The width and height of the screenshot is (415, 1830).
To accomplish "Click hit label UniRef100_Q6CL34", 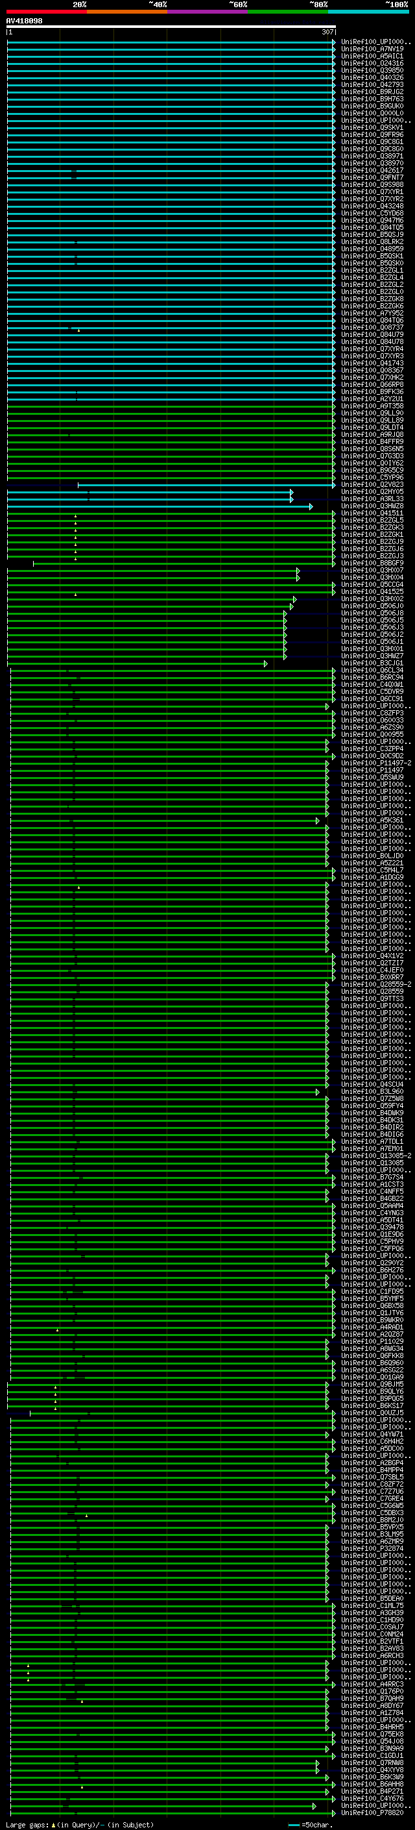I will coord(372,671).
